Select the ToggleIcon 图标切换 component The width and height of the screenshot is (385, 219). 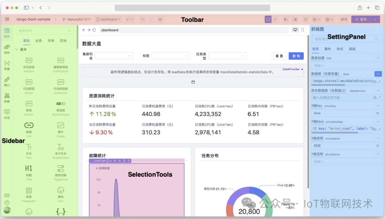click(61, 173)
